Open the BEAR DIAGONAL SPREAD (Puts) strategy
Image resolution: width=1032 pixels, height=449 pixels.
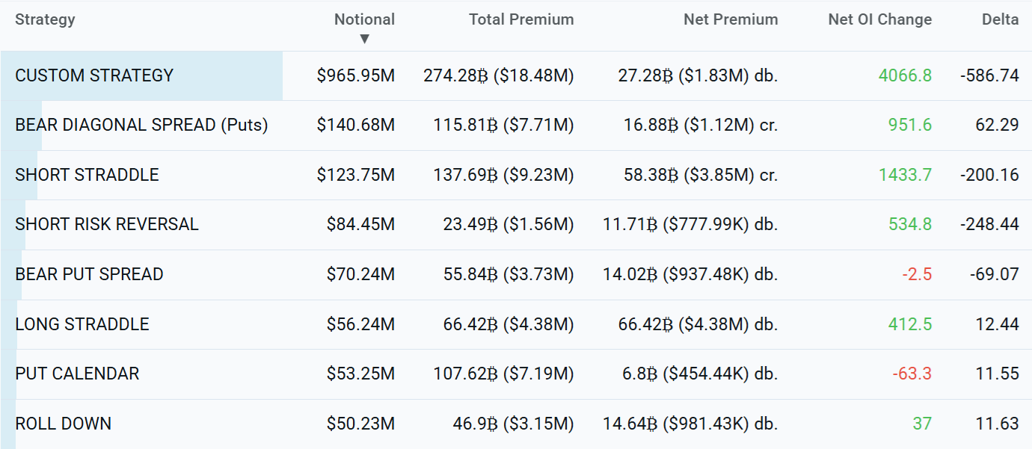pyautogui.click(x=141, y=125)
